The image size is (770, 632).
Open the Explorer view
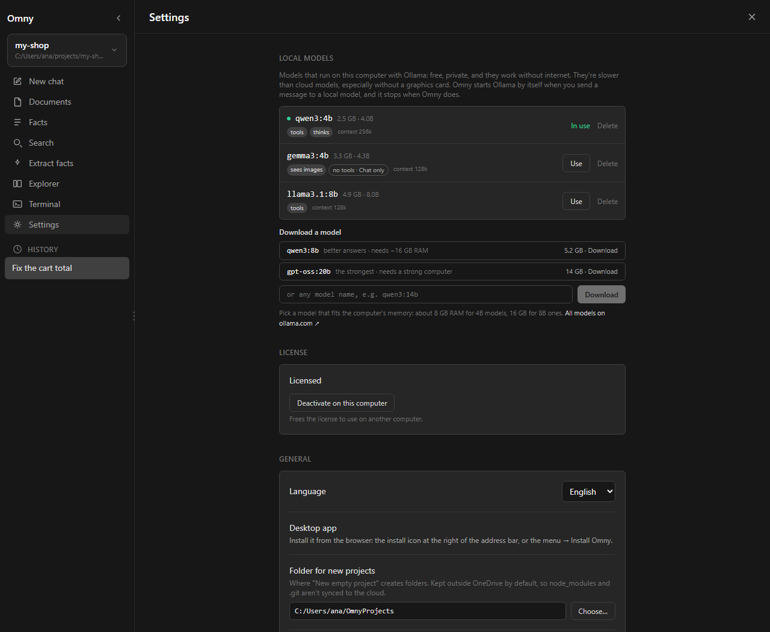coord(67,184)
